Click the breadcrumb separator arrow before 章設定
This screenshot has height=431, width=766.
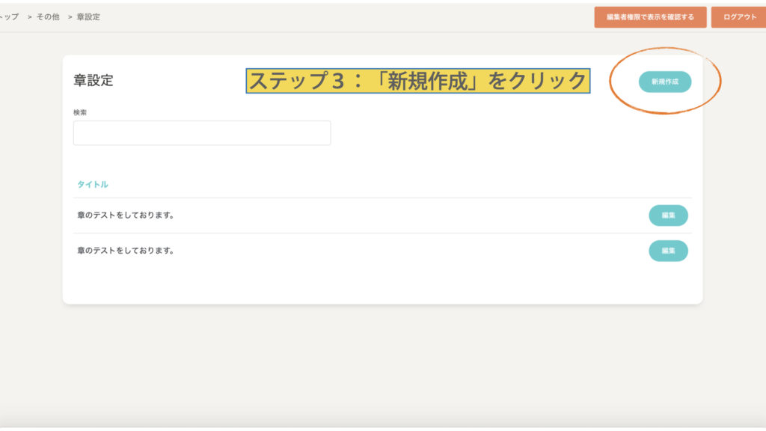pos(70,16)
